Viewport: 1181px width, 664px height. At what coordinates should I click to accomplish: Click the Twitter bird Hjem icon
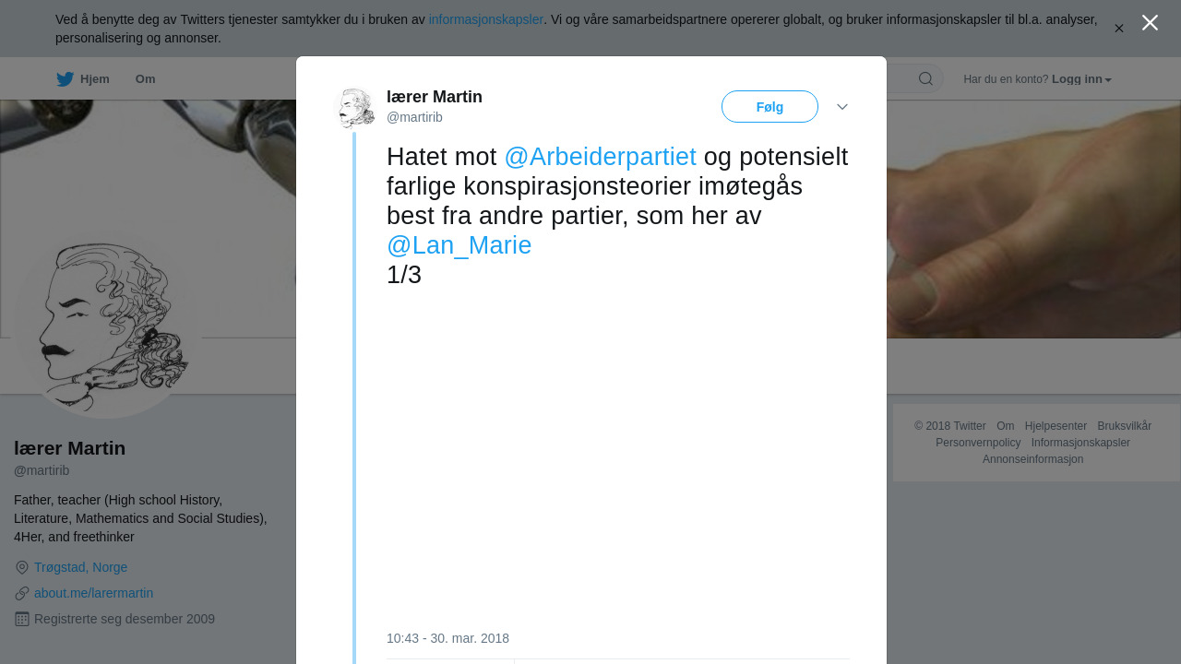(65, 79)
